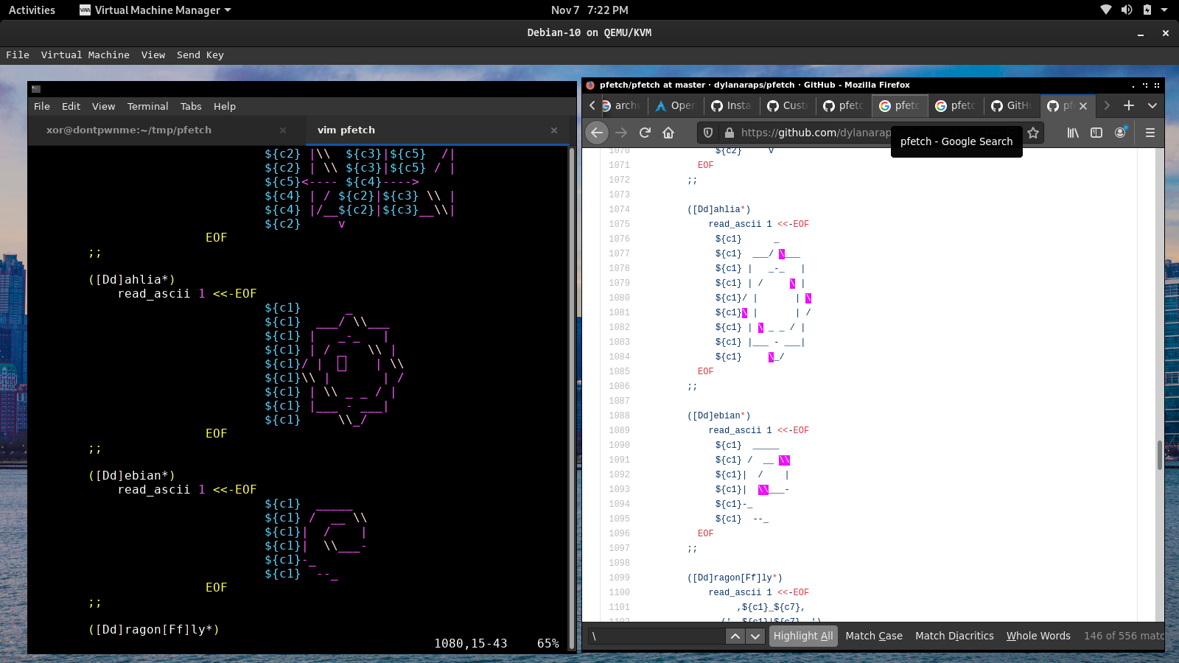Click the volume speaker icon
The image size is (1179, 663).
tap(1127, 10)
